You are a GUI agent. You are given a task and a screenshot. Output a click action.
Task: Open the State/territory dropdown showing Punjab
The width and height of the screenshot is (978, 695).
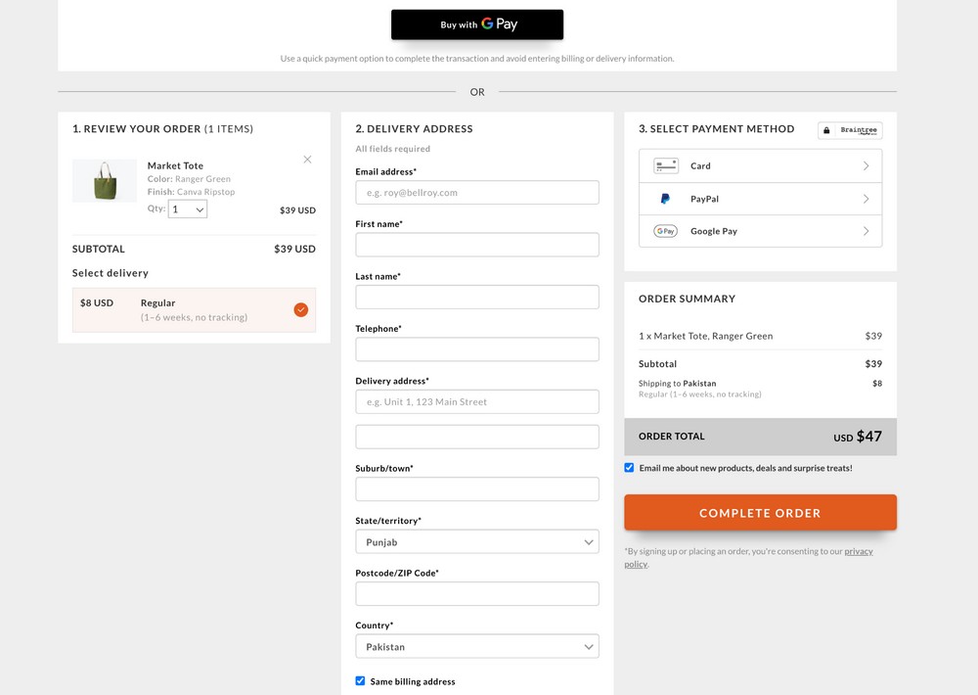click(476, 541)
